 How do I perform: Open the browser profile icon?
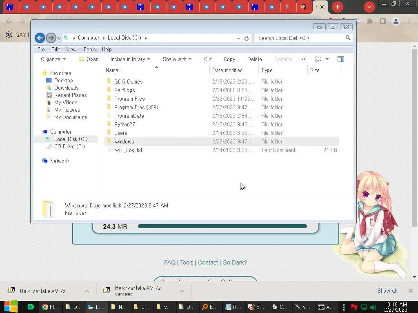click(x=396, y=21)
